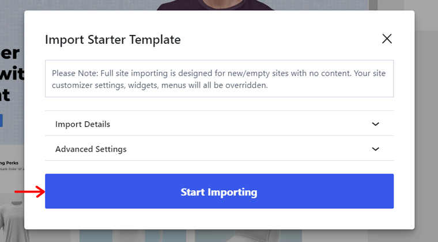Click the Start Importing button

coord(219,191)
